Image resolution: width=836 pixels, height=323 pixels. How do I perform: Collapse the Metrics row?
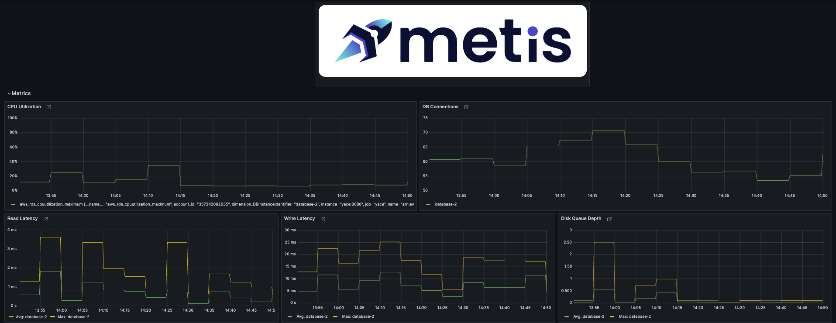point(19,93)
